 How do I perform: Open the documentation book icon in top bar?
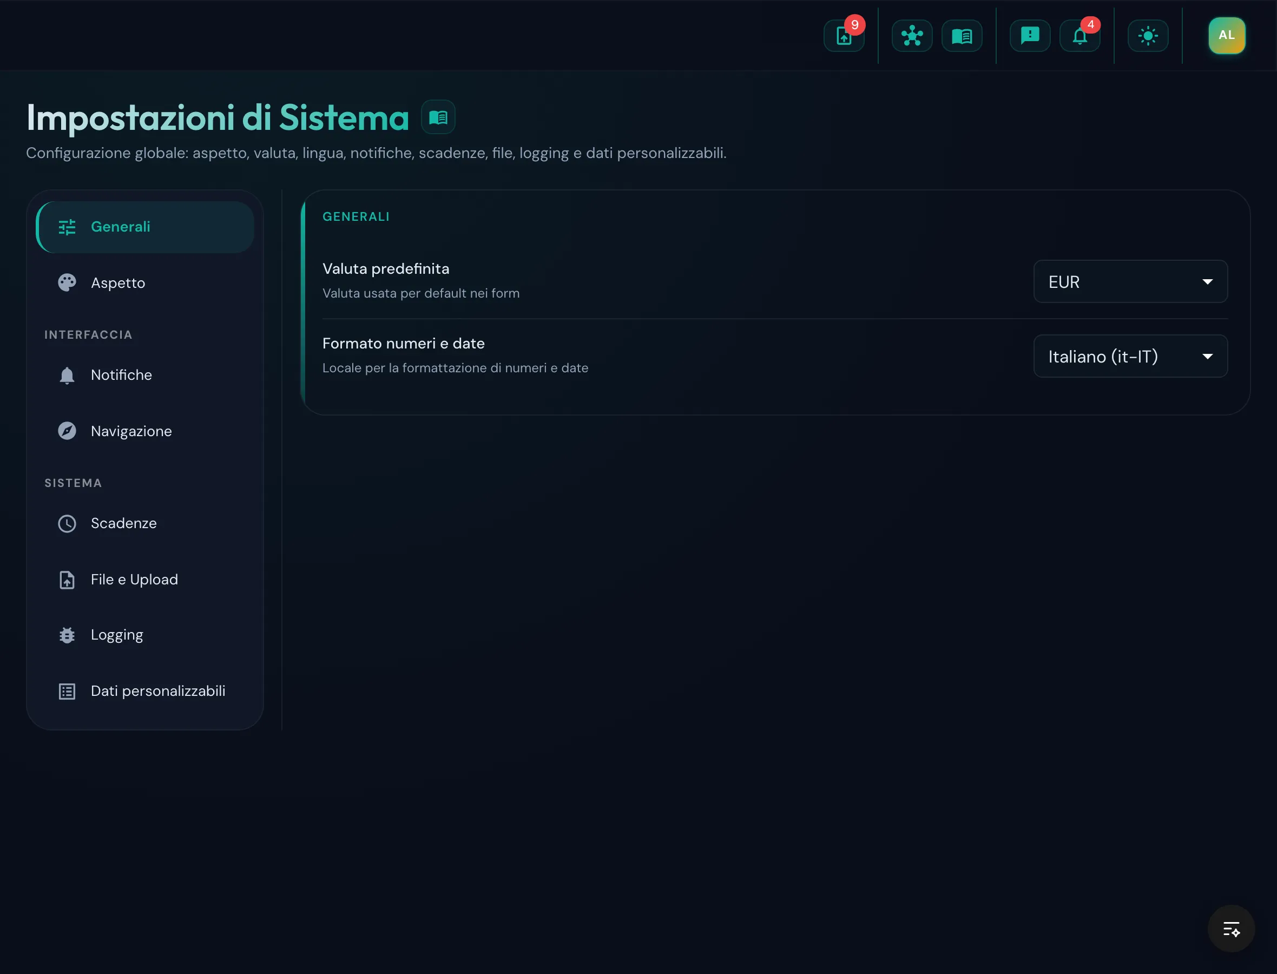pos(962,36)
